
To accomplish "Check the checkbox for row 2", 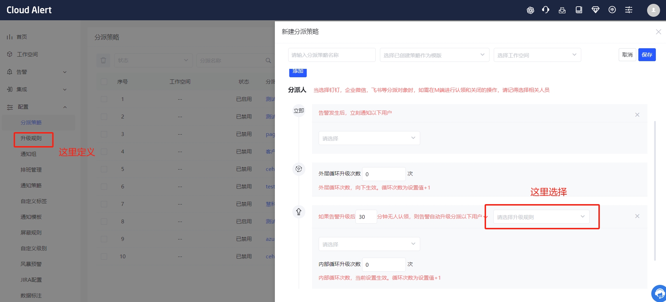I will [x=104, y=116].
